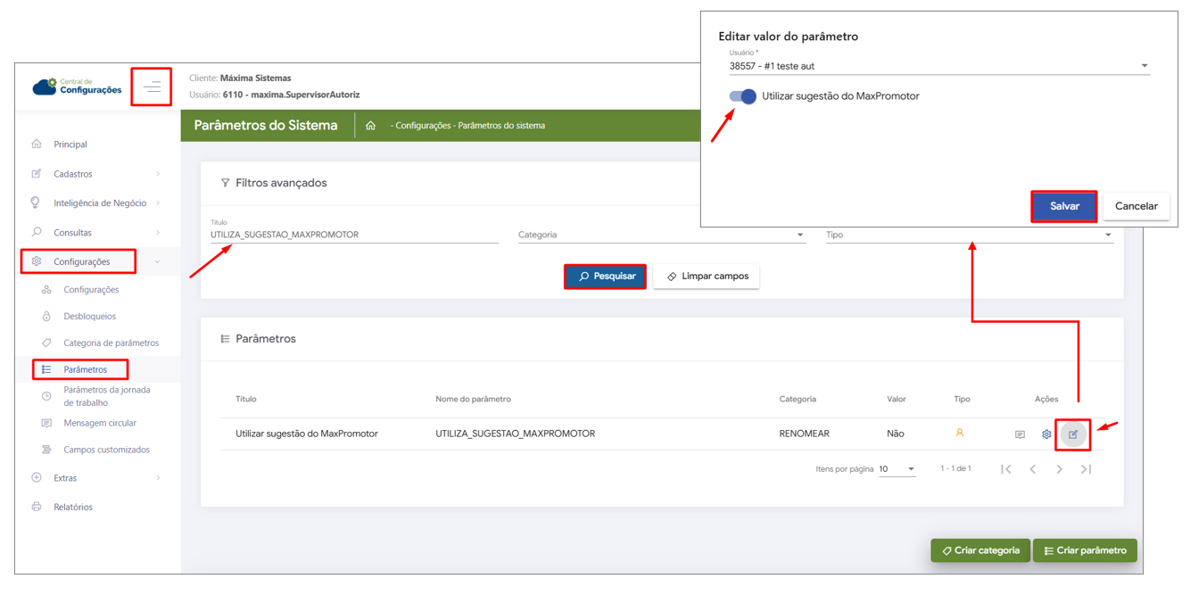This screenshot has width=1190, height=595.
Task: Click the Pesquisar button
Action: (x=606, y=277)
